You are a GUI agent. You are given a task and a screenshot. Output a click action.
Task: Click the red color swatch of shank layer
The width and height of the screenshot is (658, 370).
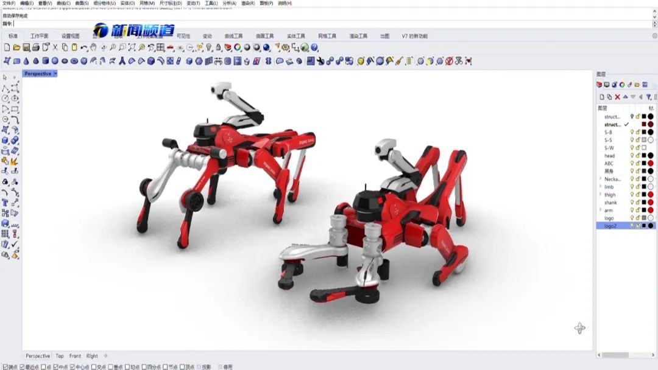pos(650,203)
